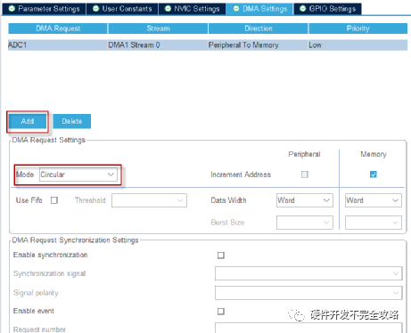Open the Signal polarity dropdown
Viewport: 411px width, 333px height.
(308, 293)
